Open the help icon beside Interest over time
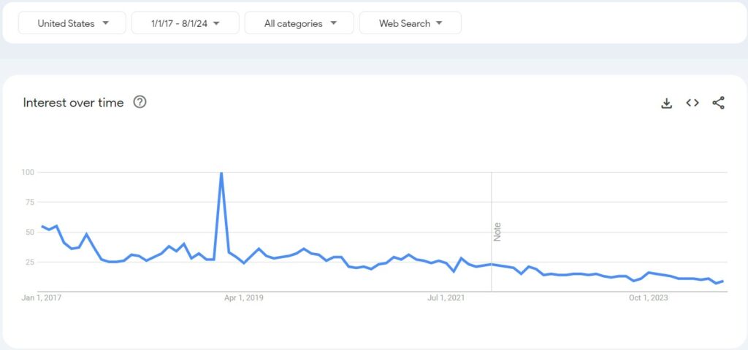 pos(140,102)
